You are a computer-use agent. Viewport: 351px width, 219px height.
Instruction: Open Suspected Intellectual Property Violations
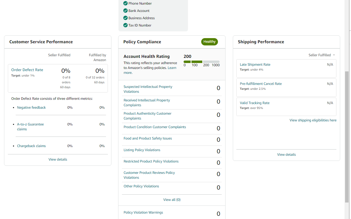point(148,89)
